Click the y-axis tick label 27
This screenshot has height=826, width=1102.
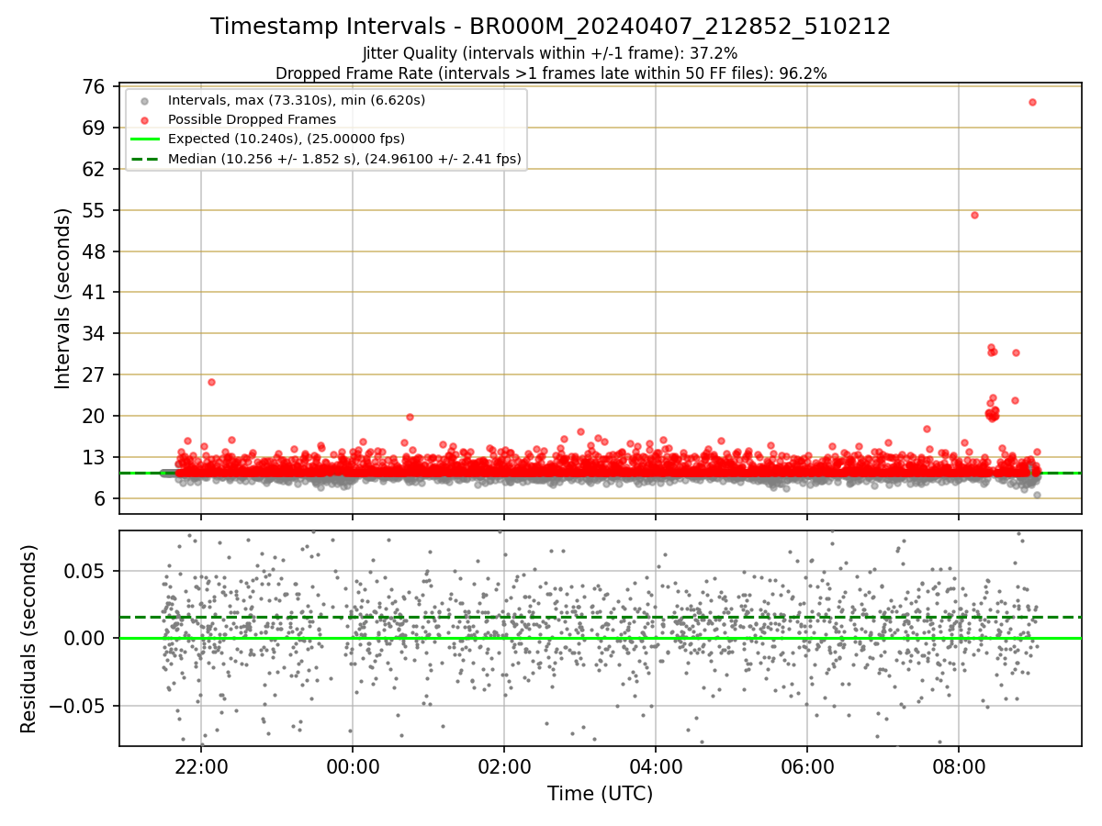pos(92,375)
